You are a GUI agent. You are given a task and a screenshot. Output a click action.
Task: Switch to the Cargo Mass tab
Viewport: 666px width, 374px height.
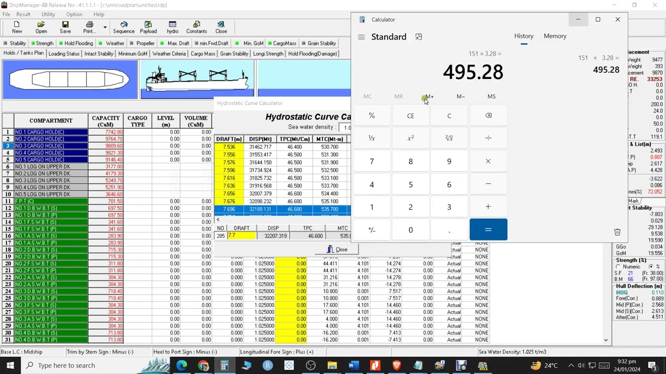(x=203, y=54)
